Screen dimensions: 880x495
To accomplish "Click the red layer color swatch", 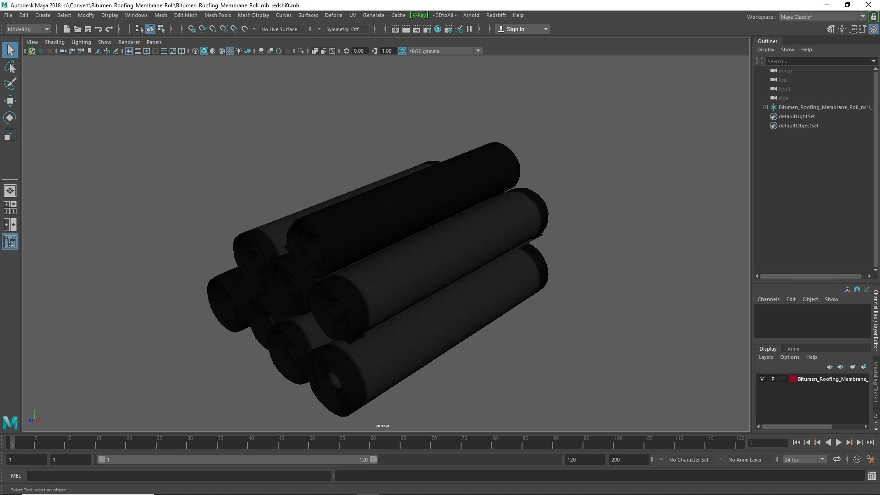I will click(x=793, y=379).
